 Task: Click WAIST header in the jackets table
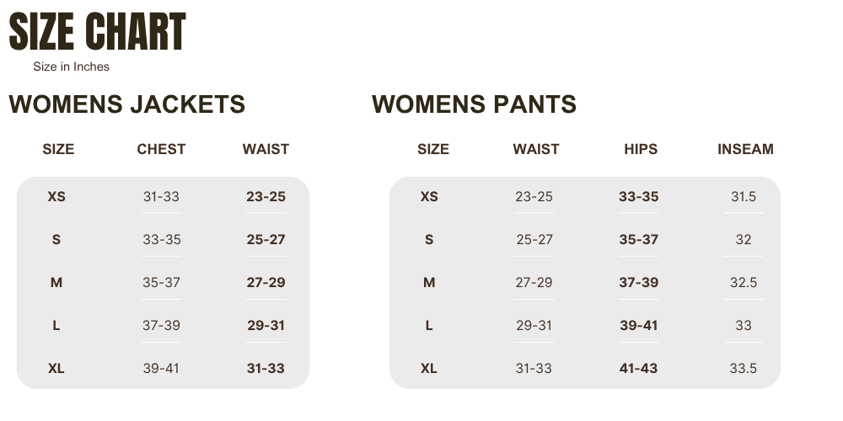pos(266,149)
